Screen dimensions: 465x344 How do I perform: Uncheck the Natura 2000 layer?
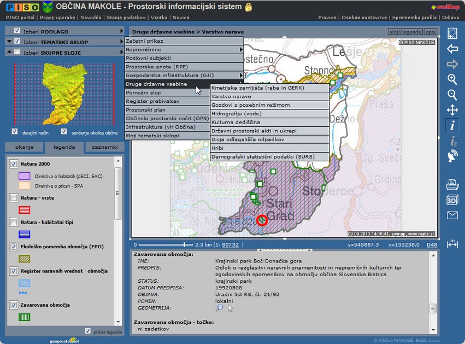tap(14, 164)
